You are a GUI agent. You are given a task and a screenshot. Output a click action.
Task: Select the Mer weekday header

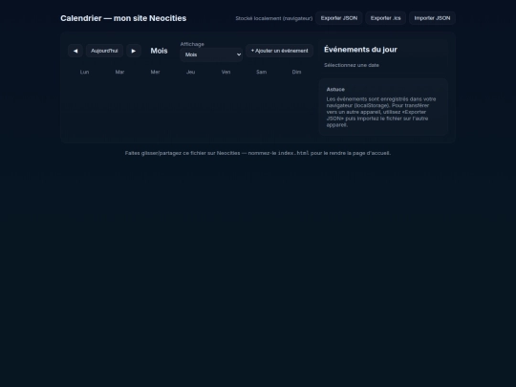(156, 72)
